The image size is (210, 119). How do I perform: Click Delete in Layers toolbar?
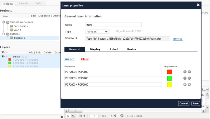(47, 52)
